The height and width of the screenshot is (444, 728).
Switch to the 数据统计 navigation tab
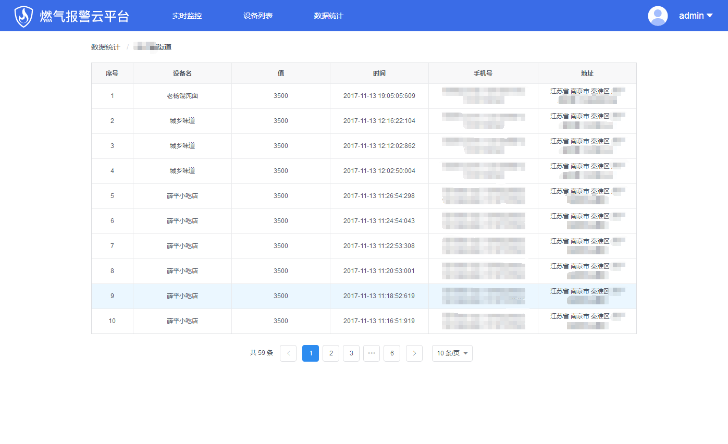[329, 16]
